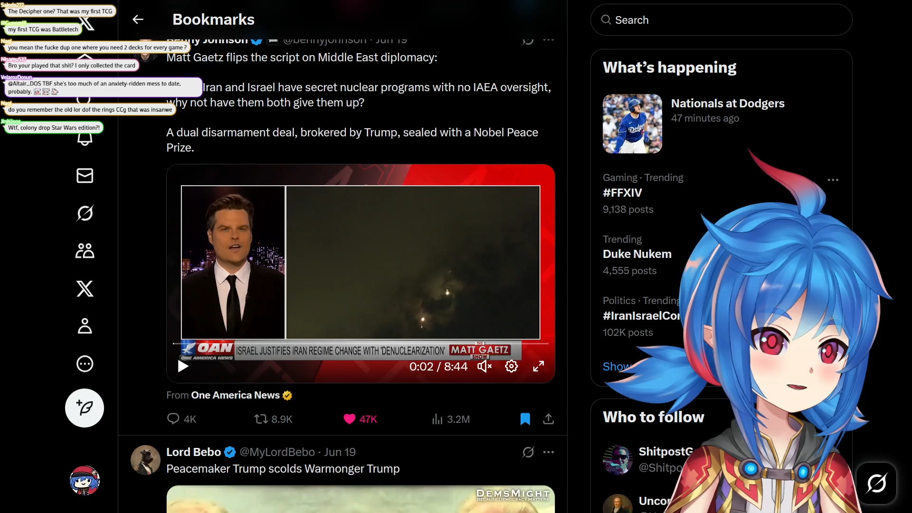Open the Duke Nukem trending topic
Image resolution: width=912 pixels, height=513 pixels.
click(x=637, y=254)
